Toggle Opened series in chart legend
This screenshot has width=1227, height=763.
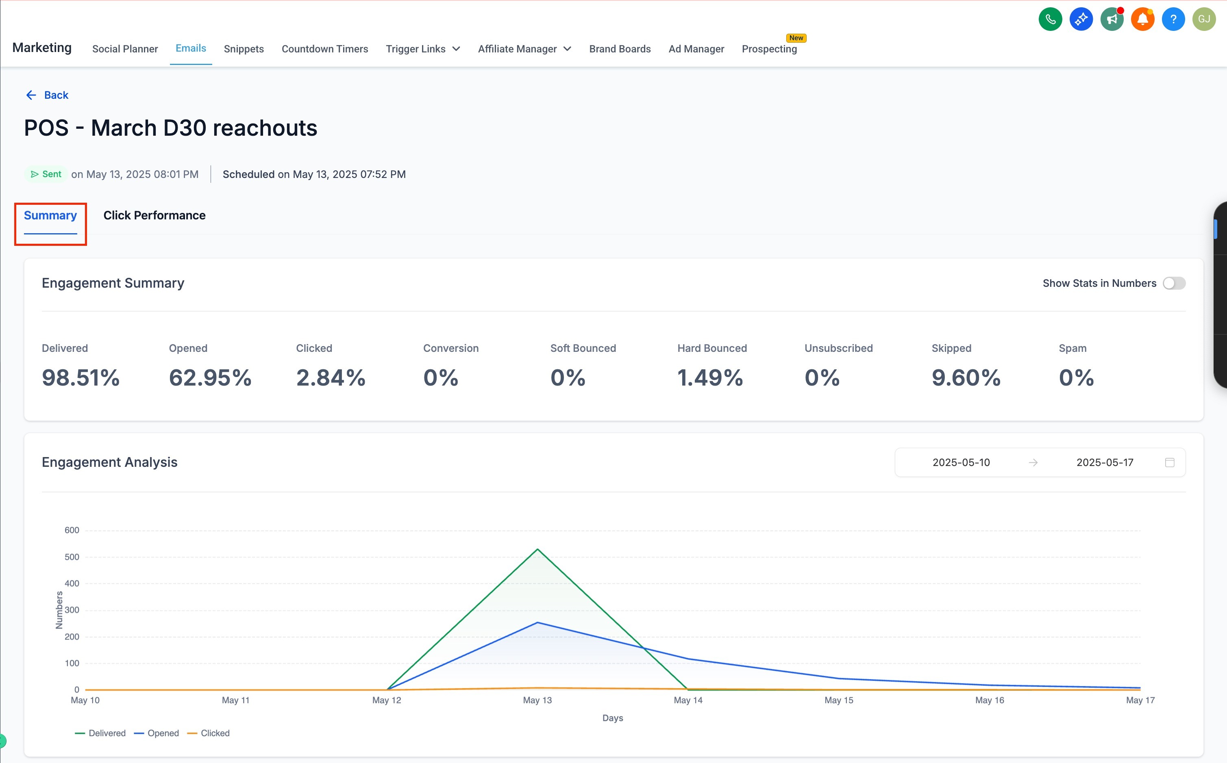[x=157, y=733]
